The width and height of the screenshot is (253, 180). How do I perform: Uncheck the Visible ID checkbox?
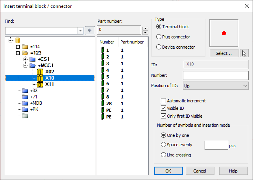coord(163,108)
